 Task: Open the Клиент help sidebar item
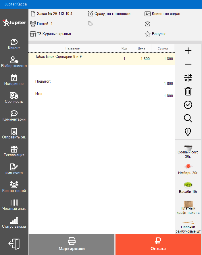tap(14, 45)
